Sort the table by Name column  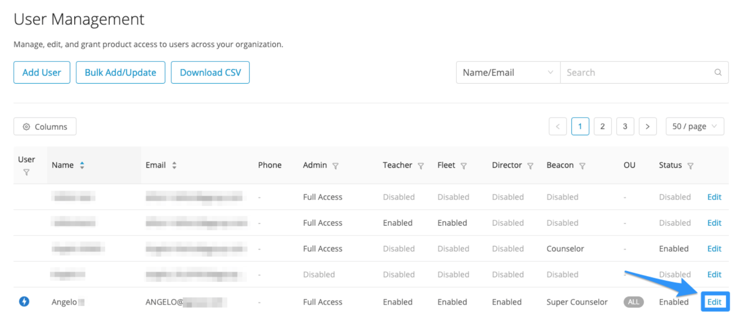click(x=82, y=165)
